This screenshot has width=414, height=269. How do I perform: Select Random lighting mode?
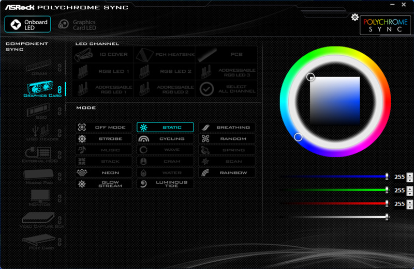click(x=227, y=138)
